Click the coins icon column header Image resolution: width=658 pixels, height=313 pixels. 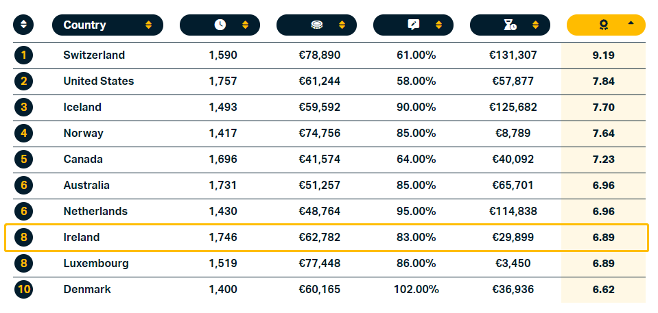point(316,25)
